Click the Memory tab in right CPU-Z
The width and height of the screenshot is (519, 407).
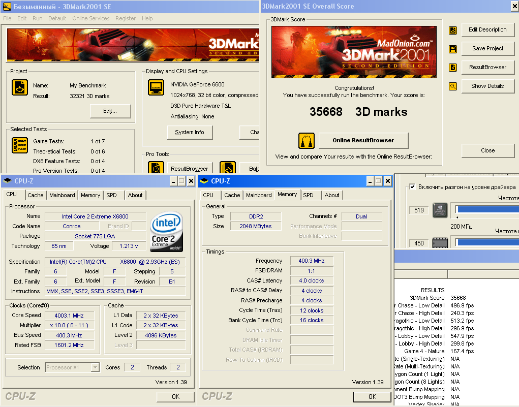[x=287, y=195]
